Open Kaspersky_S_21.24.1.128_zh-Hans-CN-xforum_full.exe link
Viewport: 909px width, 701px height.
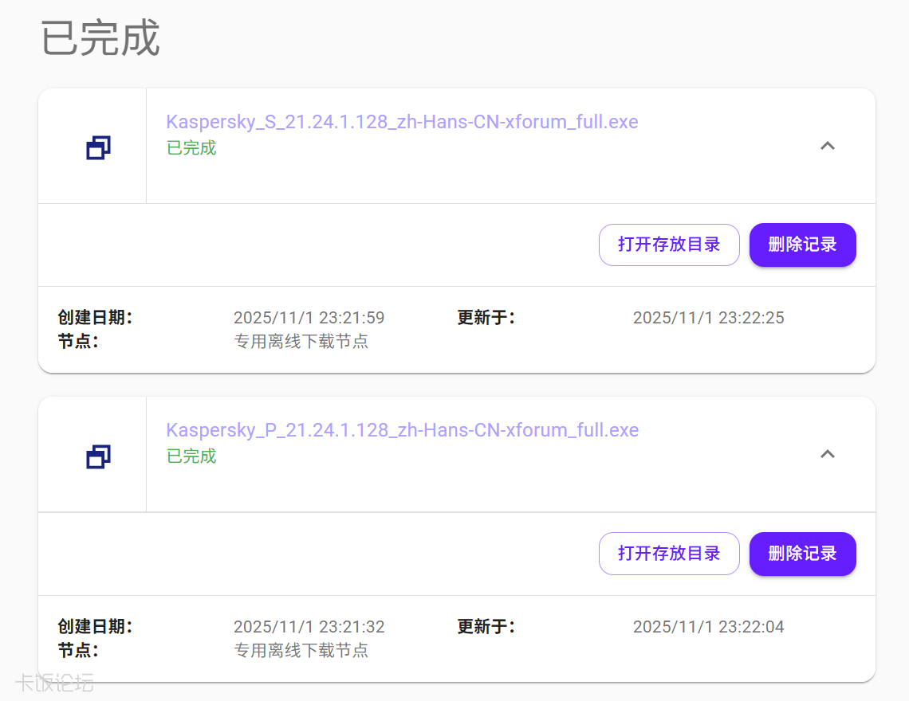402,121
